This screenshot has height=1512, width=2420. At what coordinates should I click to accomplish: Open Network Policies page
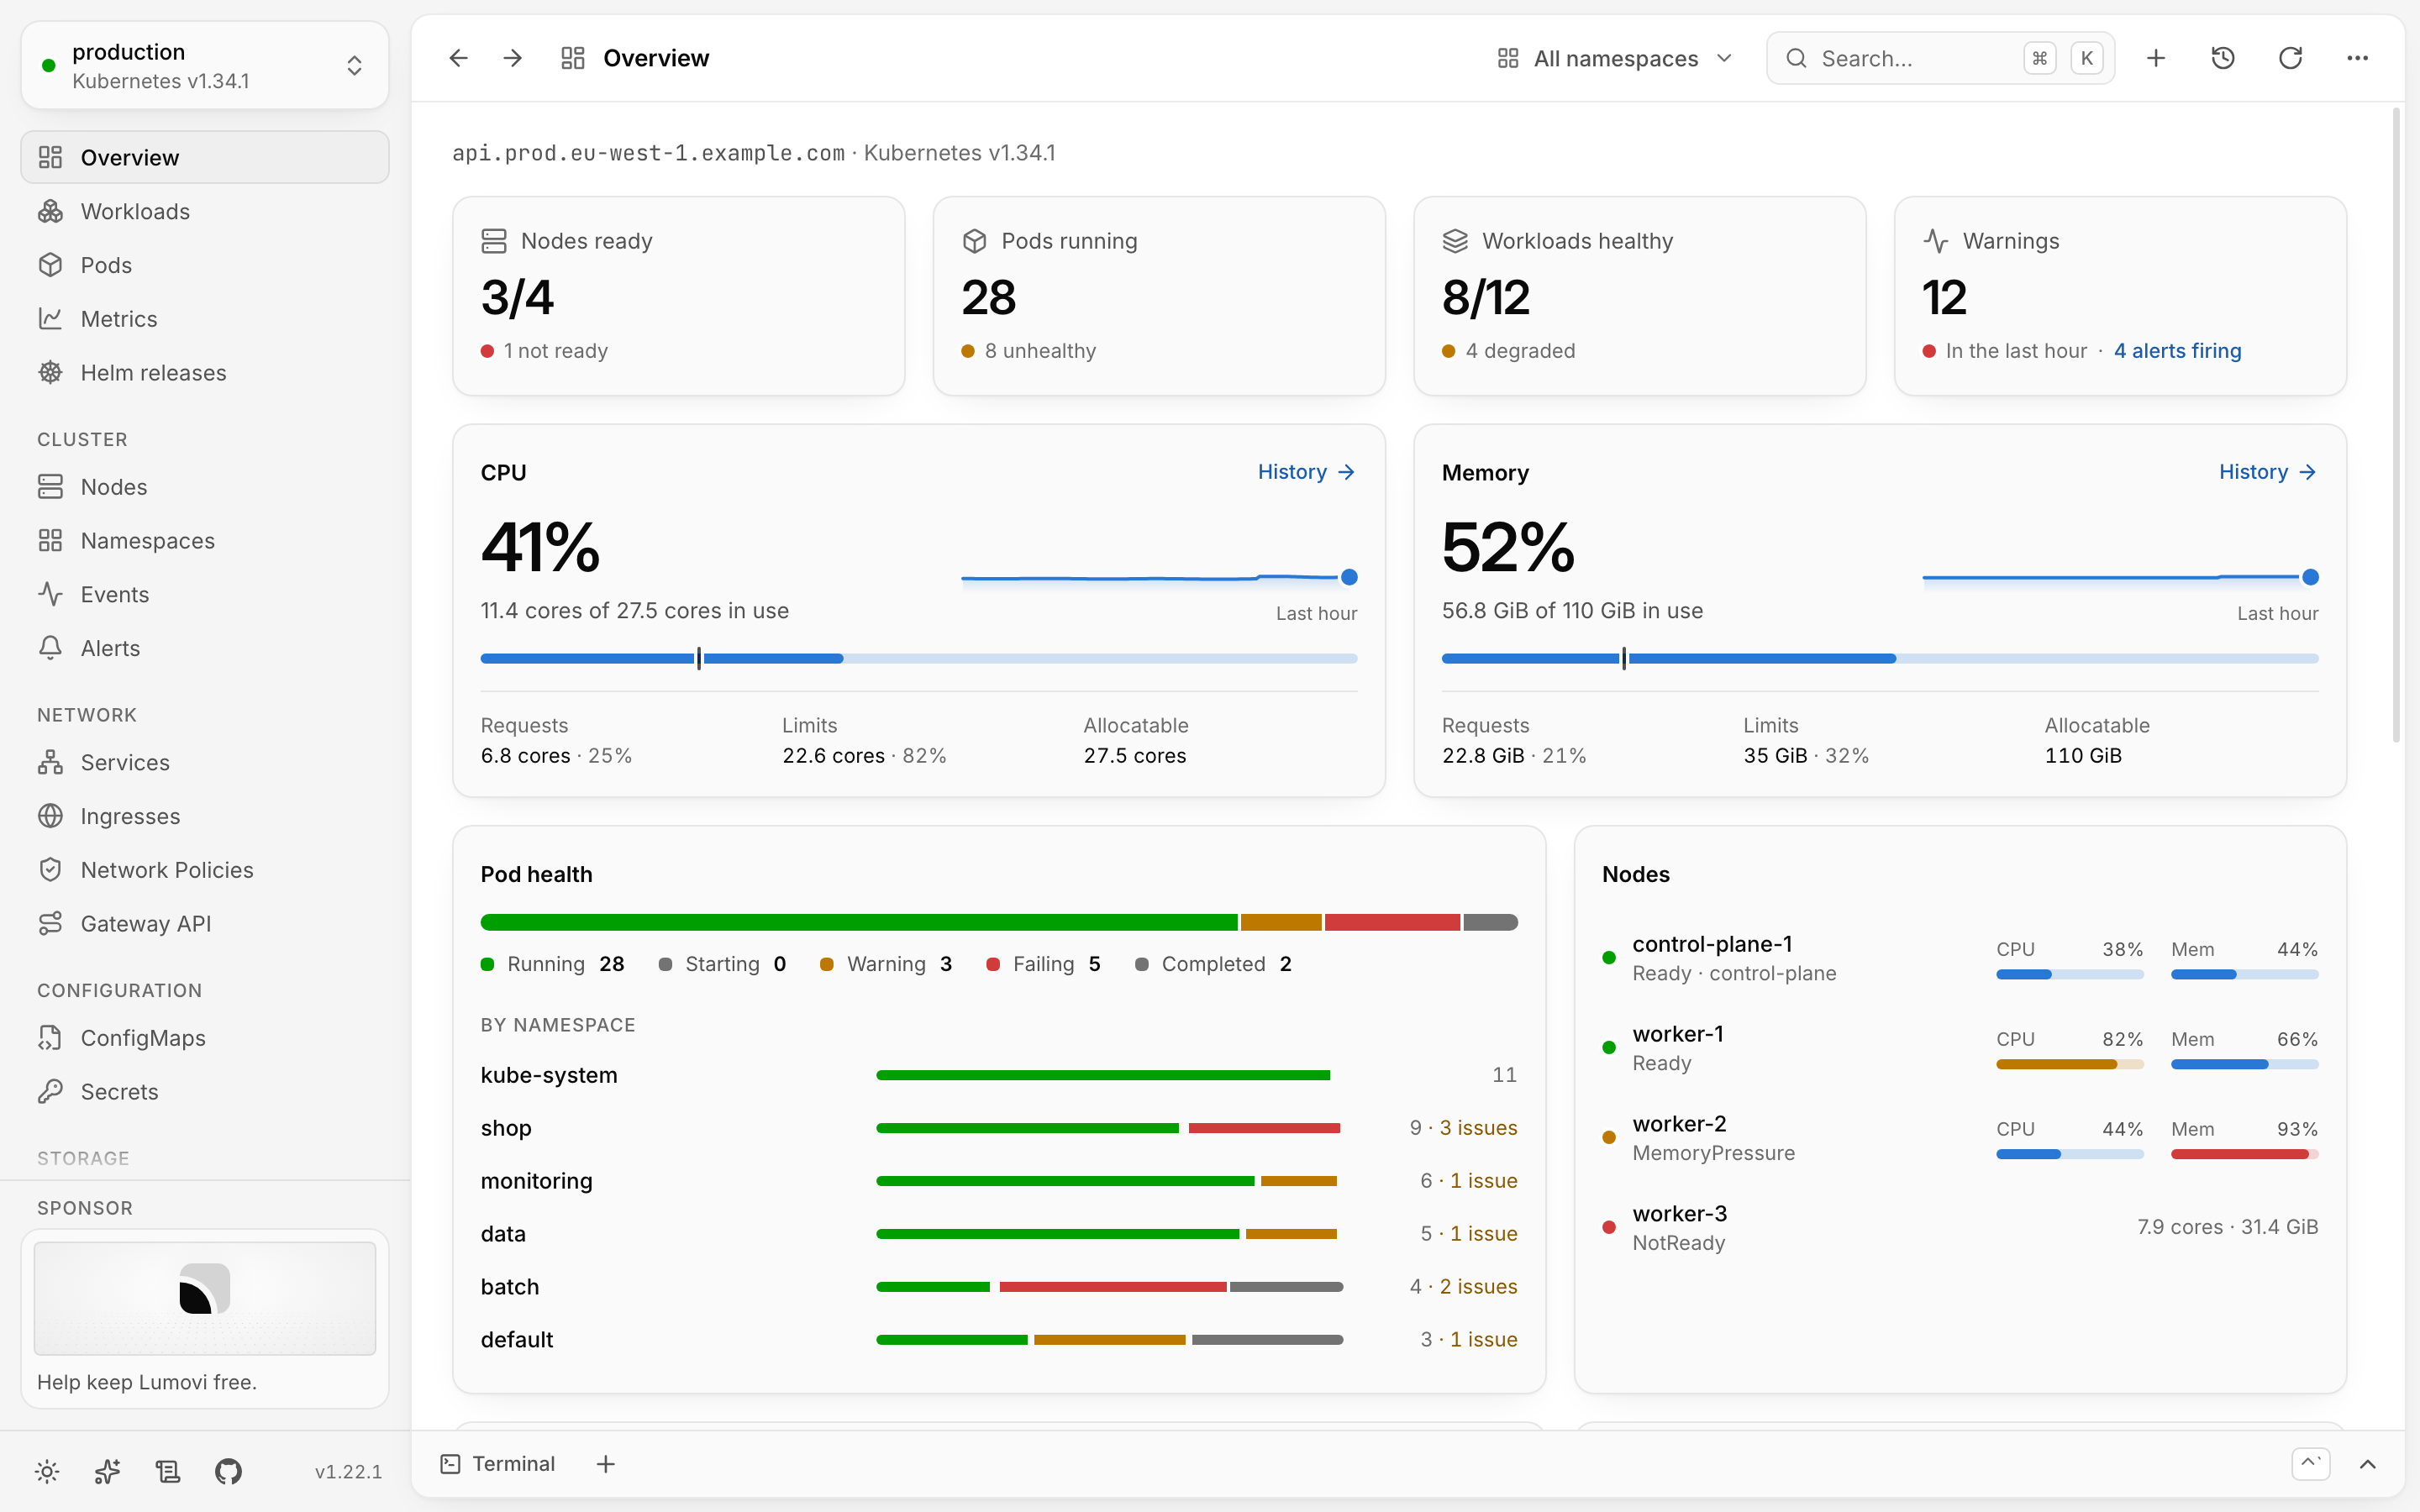pos(205,870)
